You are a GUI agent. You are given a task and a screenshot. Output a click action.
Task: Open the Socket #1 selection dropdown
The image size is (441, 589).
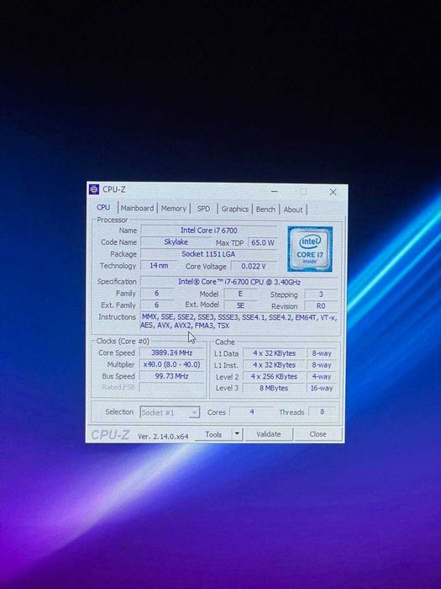(170, 412)
